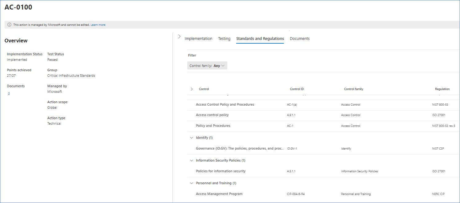Select the Access control policy ISO 27001 row
Image resolution: width=460 pixels, height=203 pixels.
pos(212,115)
